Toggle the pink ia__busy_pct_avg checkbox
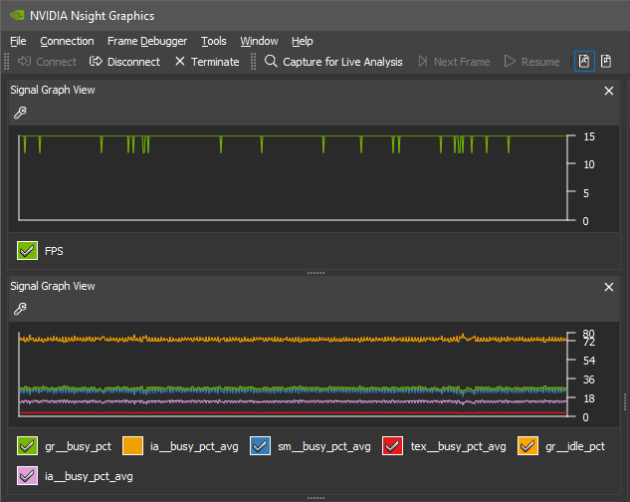Screen dimensions: 630x502 coord(27,476)
